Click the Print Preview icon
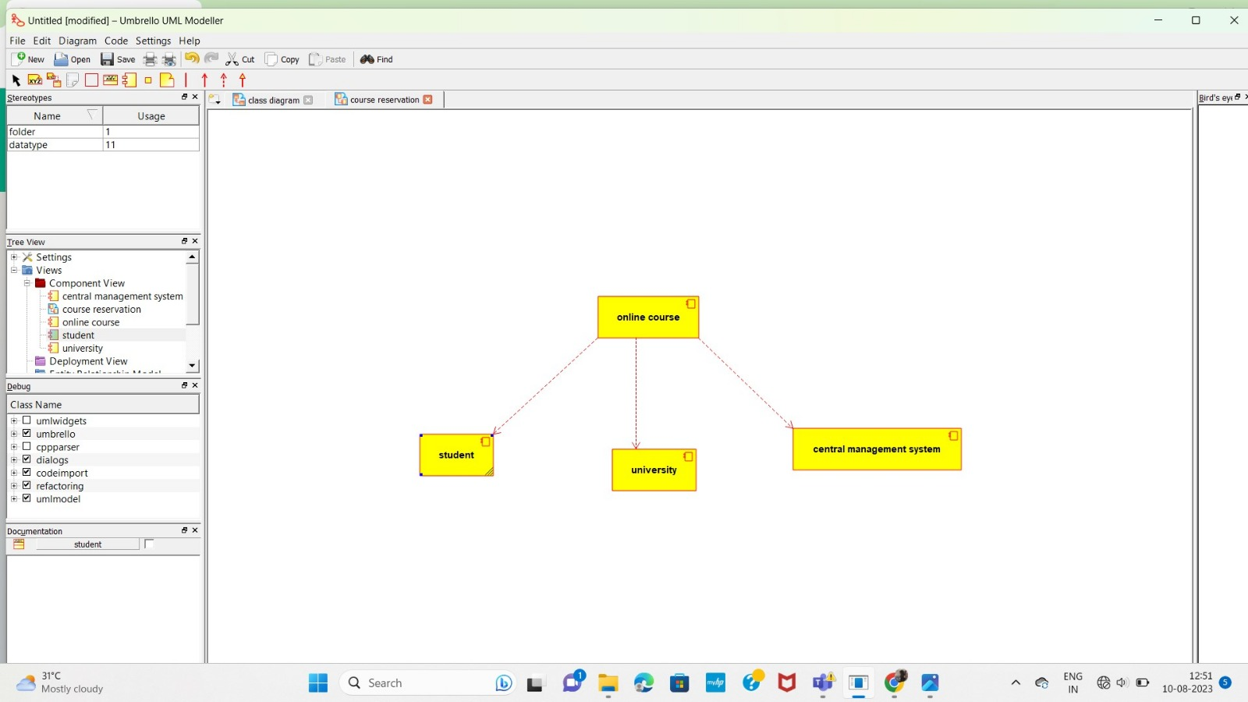This screenshot has width=1248, height=702. (x=169, y=59)
